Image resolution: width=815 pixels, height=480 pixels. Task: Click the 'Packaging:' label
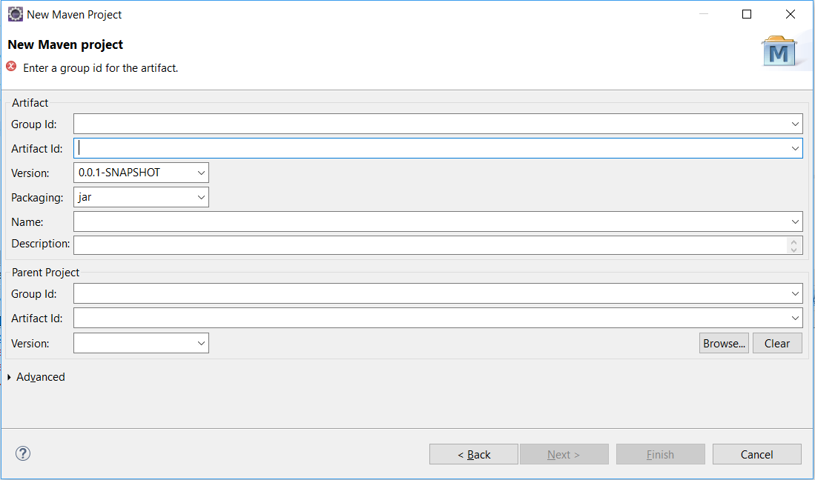[x=37, y=198]
